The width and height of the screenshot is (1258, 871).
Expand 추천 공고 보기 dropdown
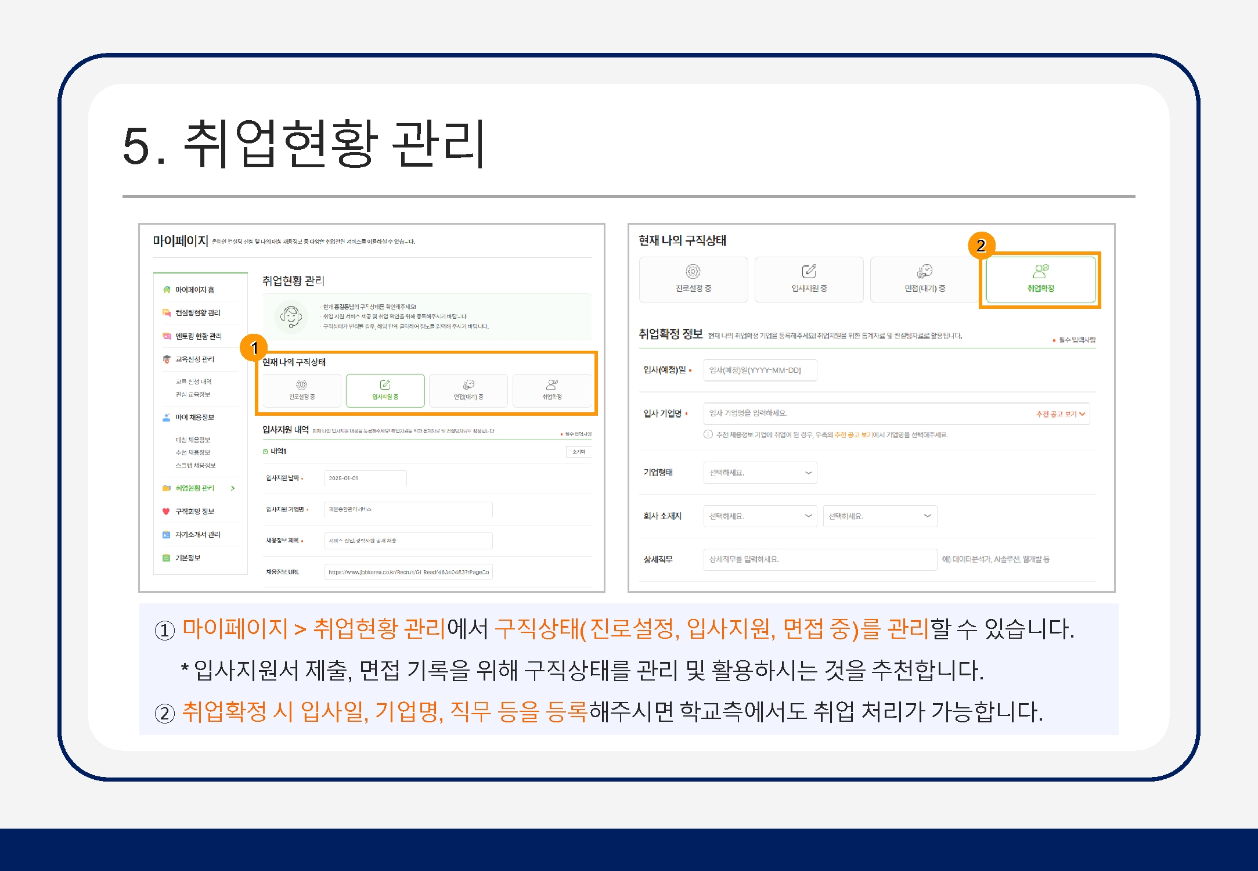click(x=1060, y=414)
